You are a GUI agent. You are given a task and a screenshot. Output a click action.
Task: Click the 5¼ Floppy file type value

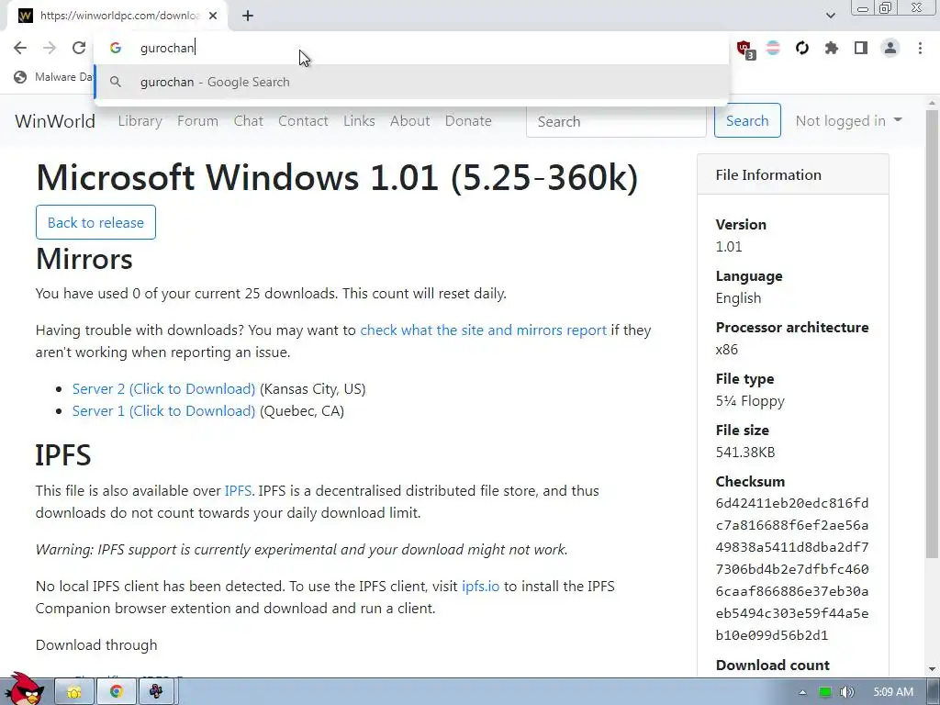coord(750,401)
